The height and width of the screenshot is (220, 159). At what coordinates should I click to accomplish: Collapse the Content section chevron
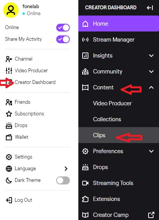point(151,87)
